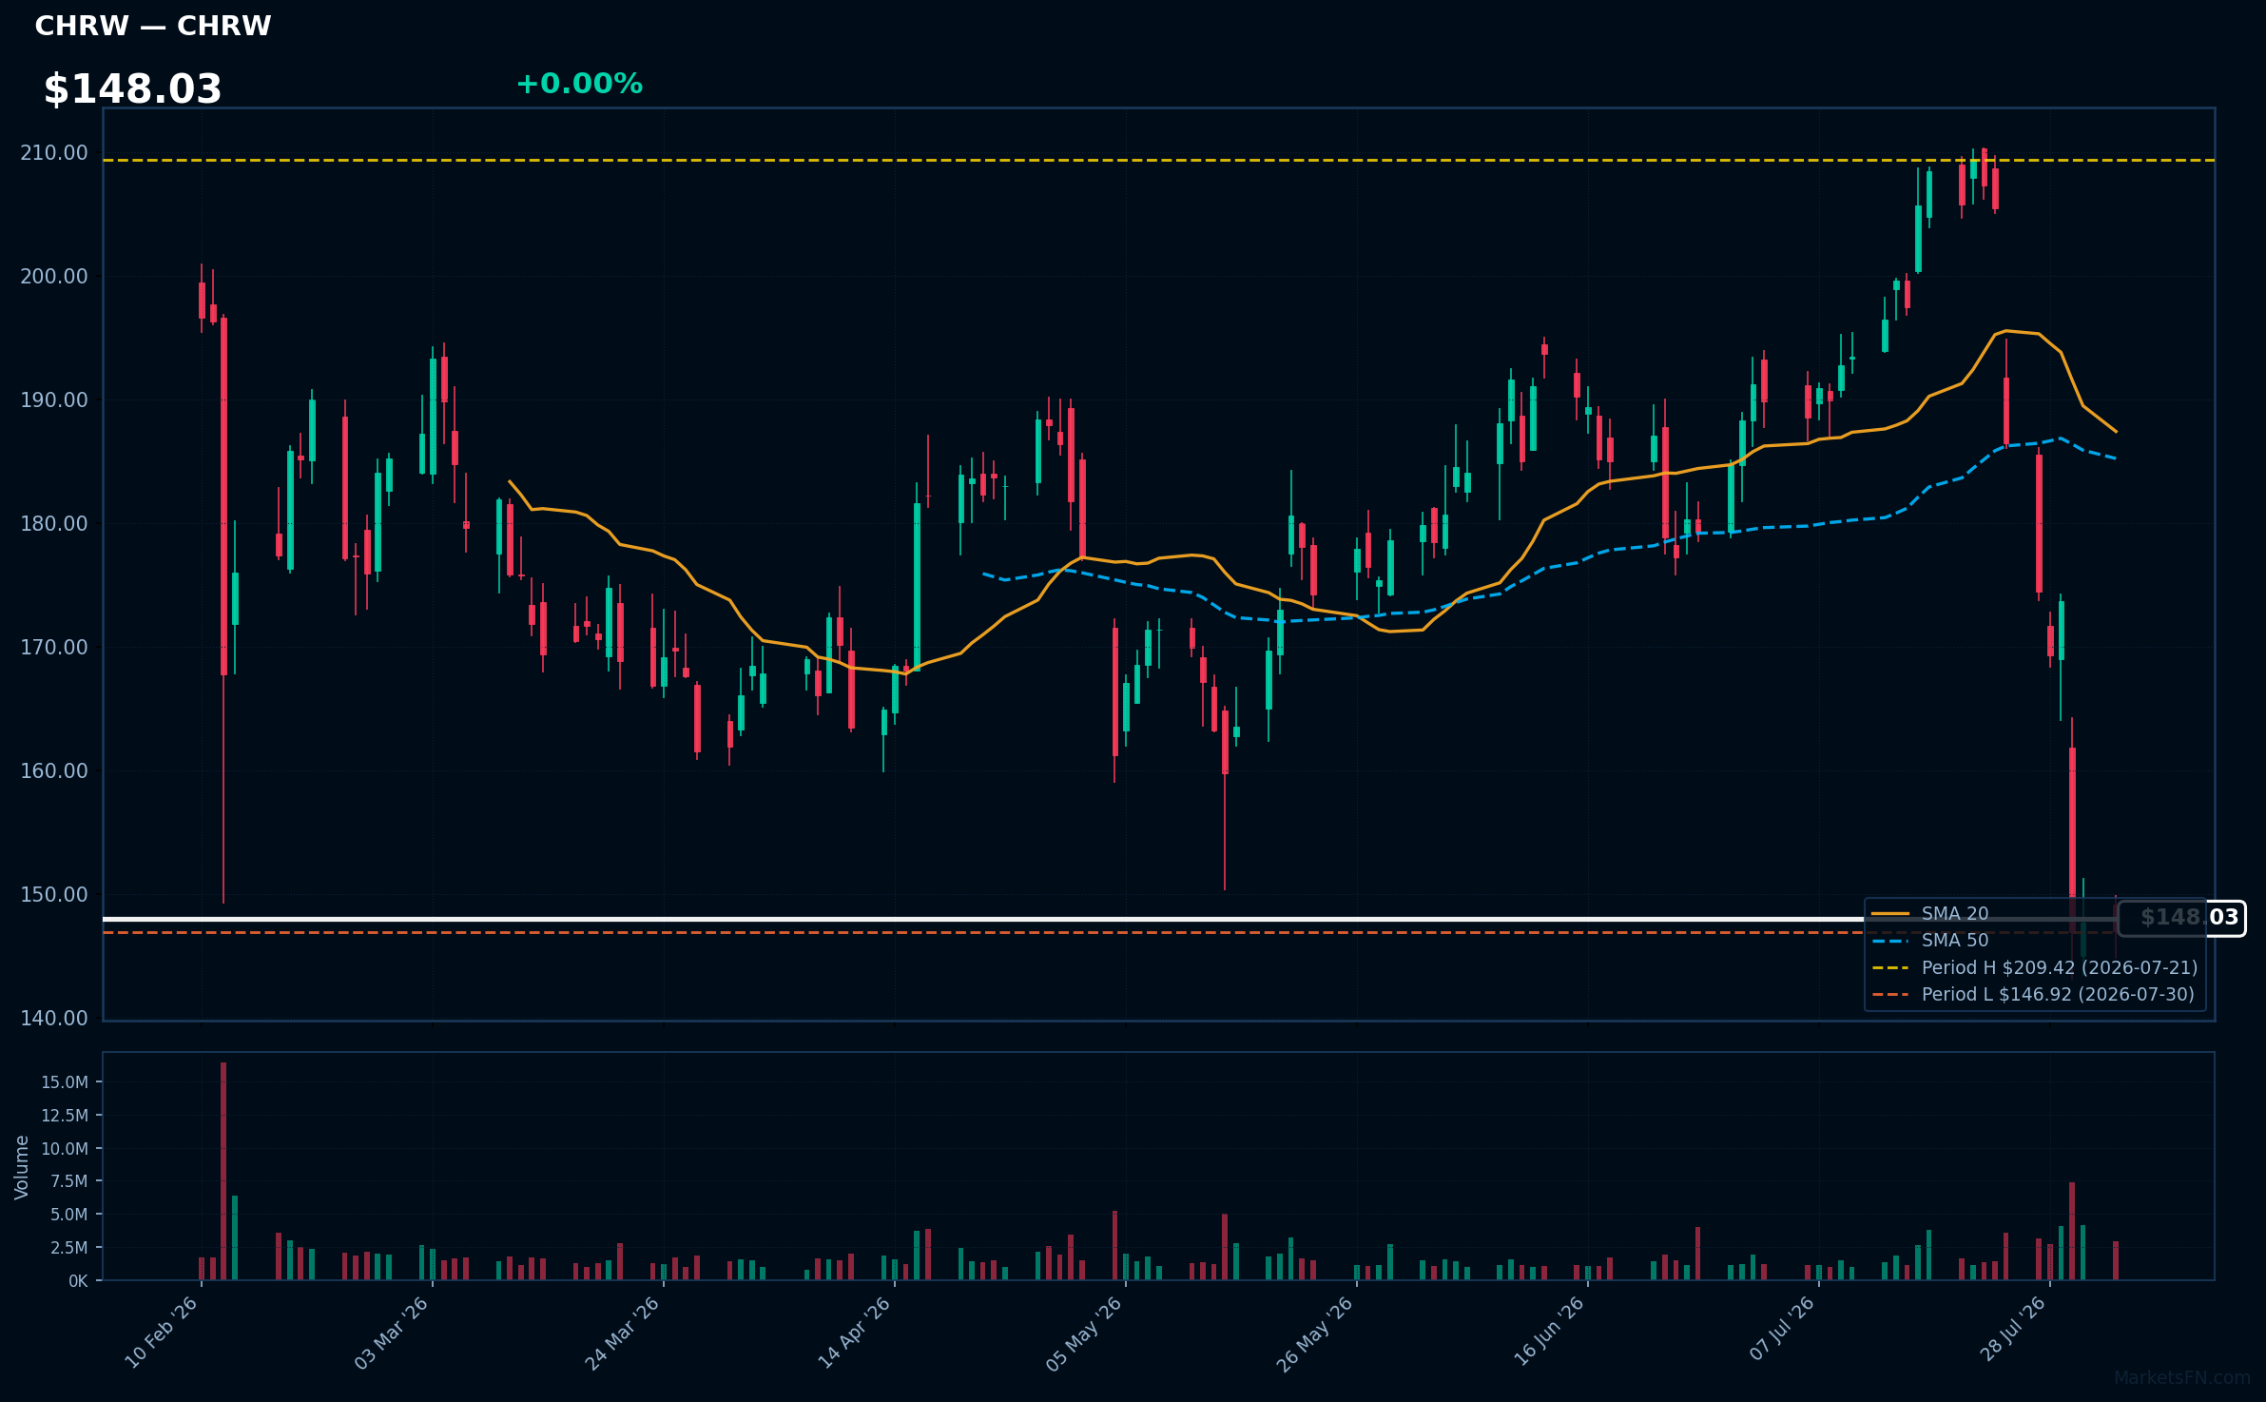Pick the "03 Mar '26" date label
This screenshot has width=2266, height=1402.
(392, 1333)
